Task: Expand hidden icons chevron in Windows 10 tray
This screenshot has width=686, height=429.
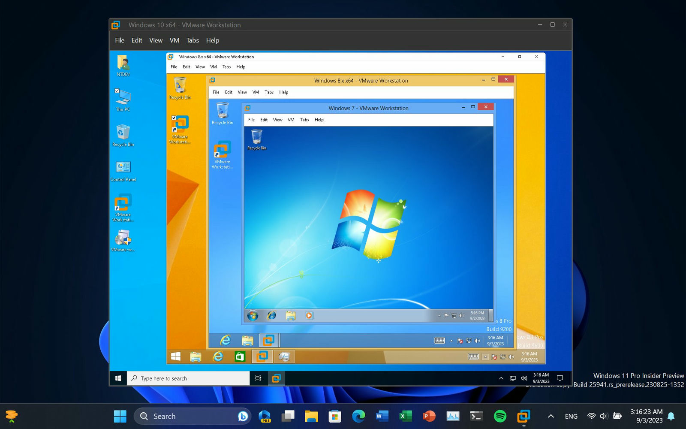Action: point(501,378)
